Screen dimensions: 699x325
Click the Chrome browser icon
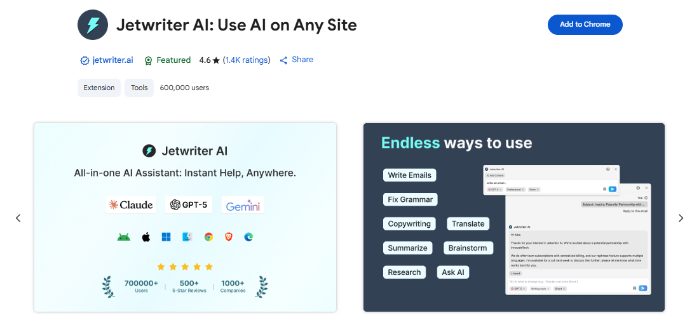pyautogui.click(x=208, y=237)
